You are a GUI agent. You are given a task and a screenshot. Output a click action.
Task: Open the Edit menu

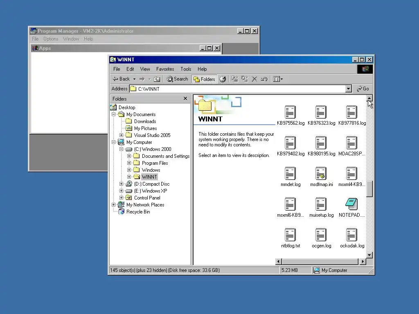(130, 69)
